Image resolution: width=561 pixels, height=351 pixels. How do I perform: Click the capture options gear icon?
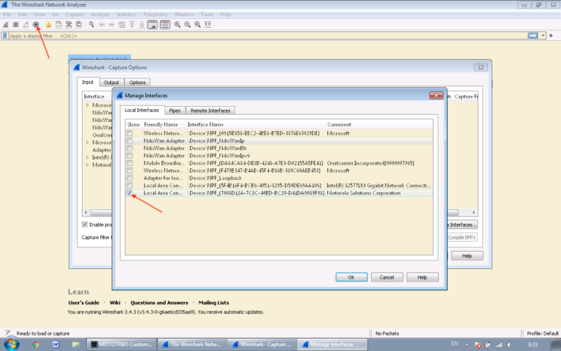click(36, 24)
